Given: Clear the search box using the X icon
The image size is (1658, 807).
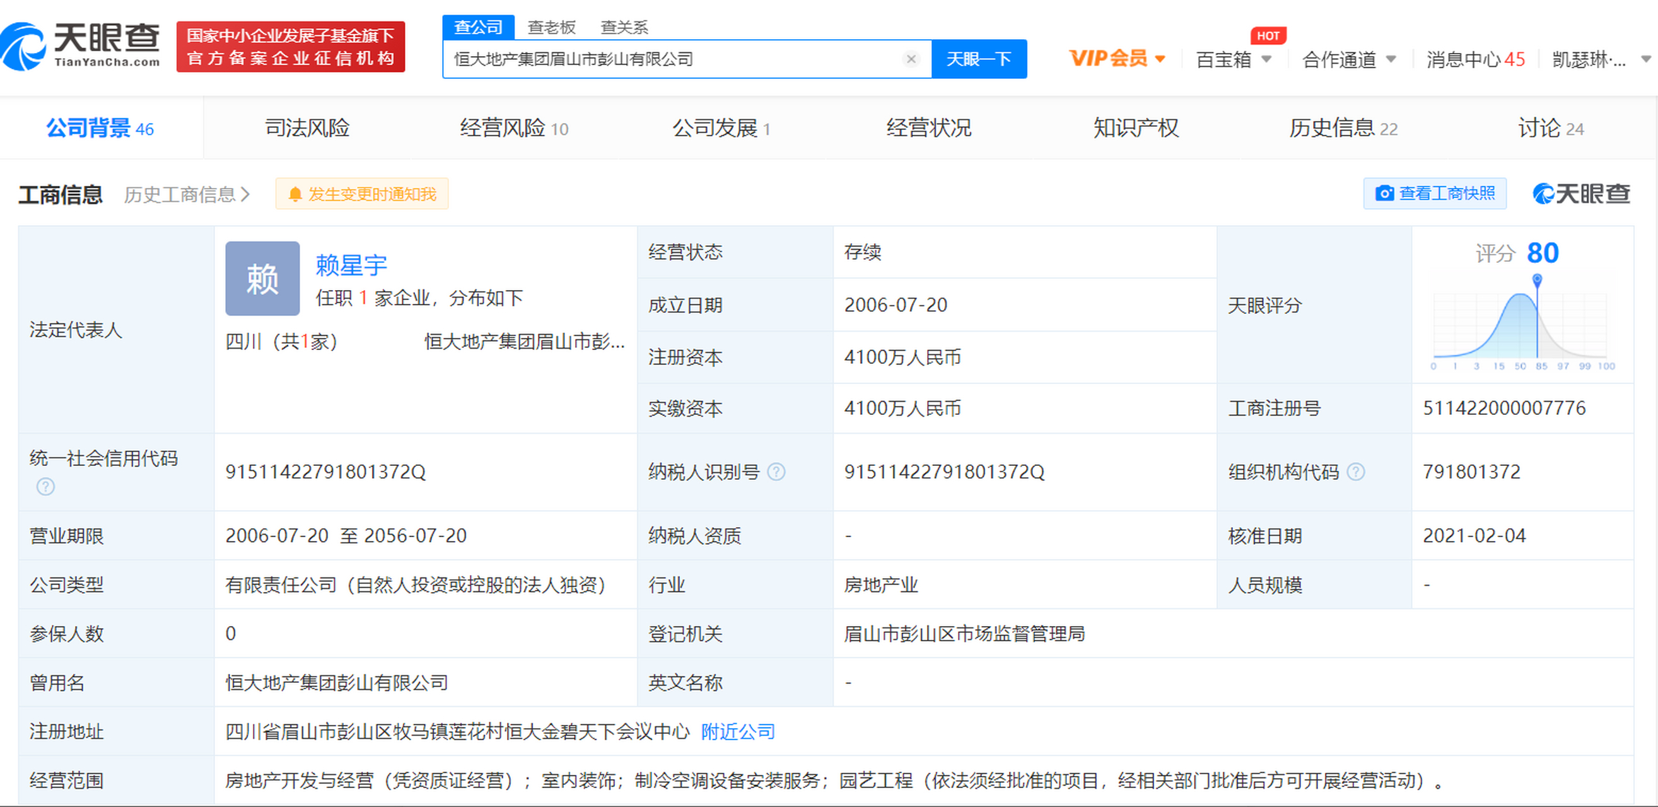Looking at the screenshot, I should point(911,59).
